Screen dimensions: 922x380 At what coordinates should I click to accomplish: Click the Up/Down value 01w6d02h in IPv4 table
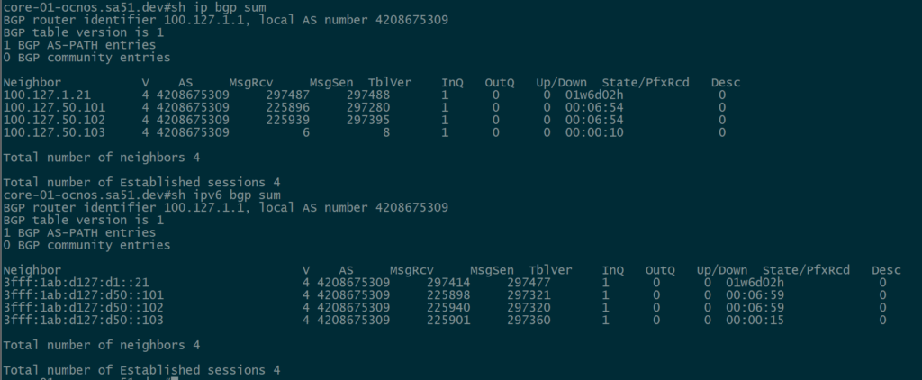[594, 95]
